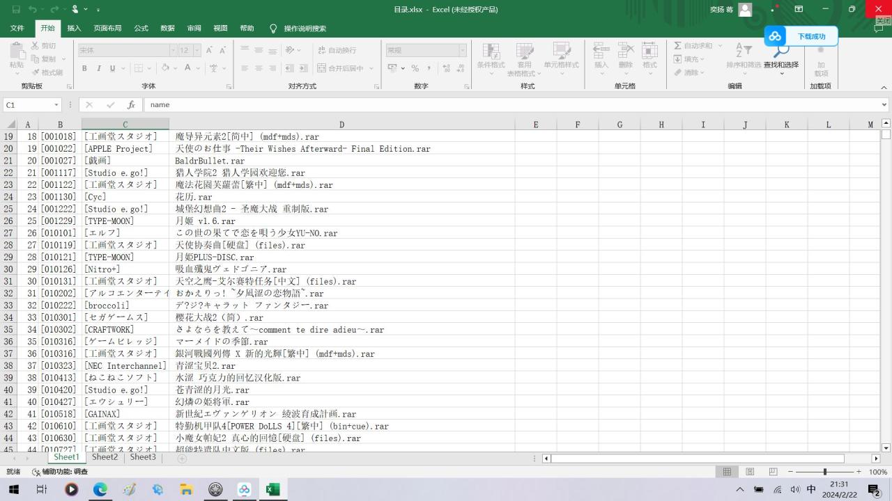Toggle Italic formatting
Screen dimensions: 892x501
99,68
